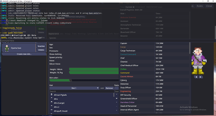Viewport: 216px width, 116px height.
Task: Select facial hair icon beside Afro row
Action: pos(116,98)
